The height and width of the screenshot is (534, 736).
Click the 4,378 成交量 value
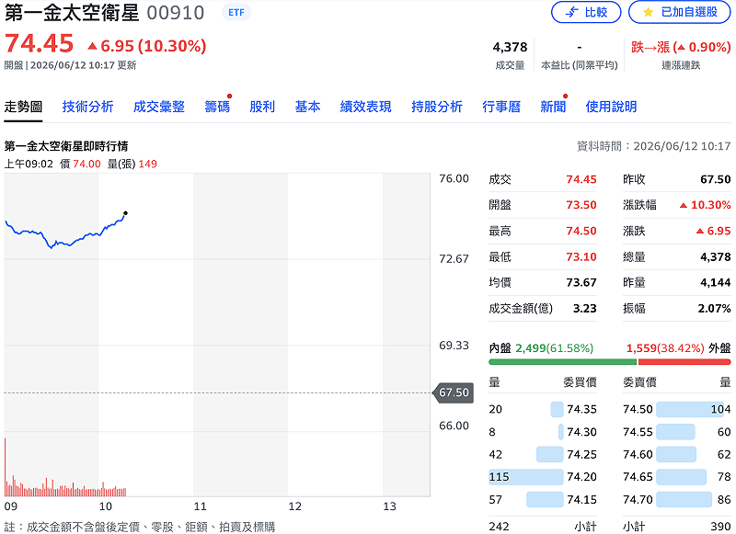[510, 47]
